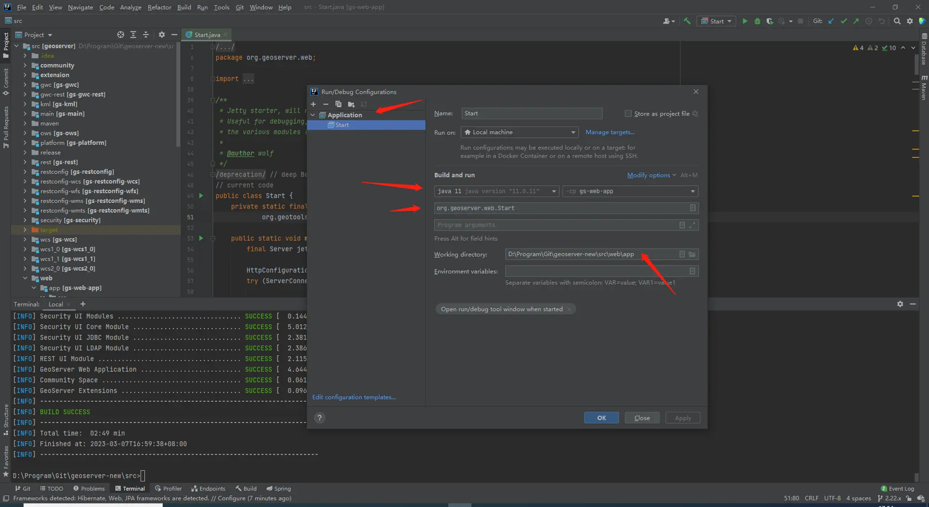This screenshot has height=507, width=929.
Task: Click the run gutter icon beside class Start
Action: [x=201, y=196]
